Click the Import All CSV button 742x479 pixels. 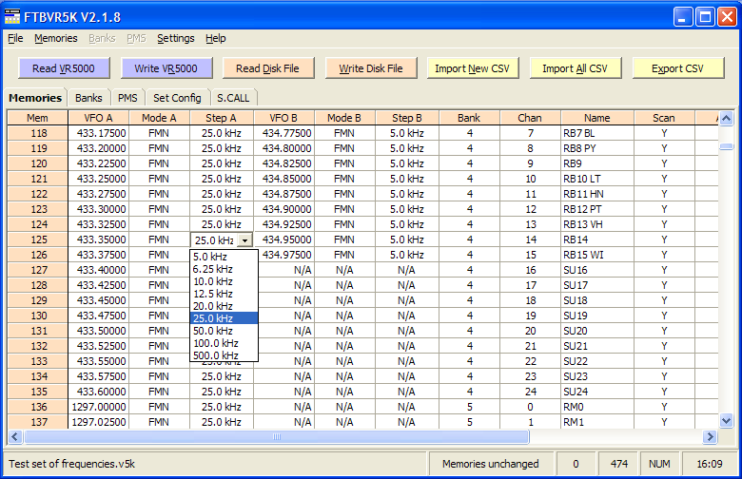pos(575,68)
